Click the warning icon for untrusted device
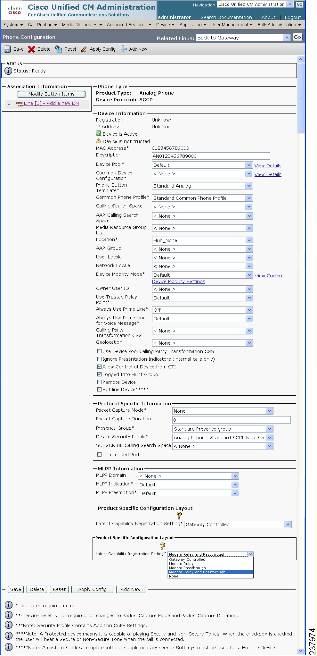This screenshot has height=656, width=317. [99, 141]
